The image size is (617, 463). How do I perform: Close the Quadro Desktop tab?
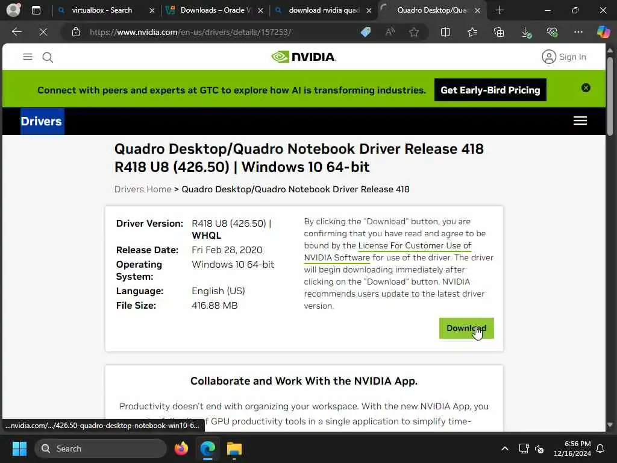click(x=477, y=11)
